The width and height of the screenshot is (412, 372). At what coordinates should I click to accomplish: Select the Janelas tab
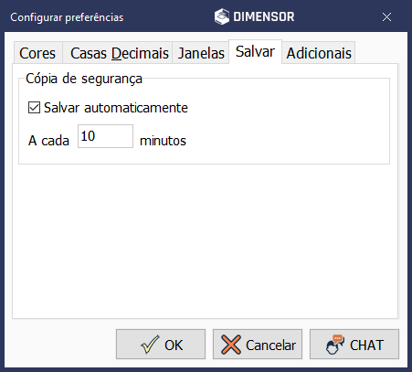tap(201, 53)
